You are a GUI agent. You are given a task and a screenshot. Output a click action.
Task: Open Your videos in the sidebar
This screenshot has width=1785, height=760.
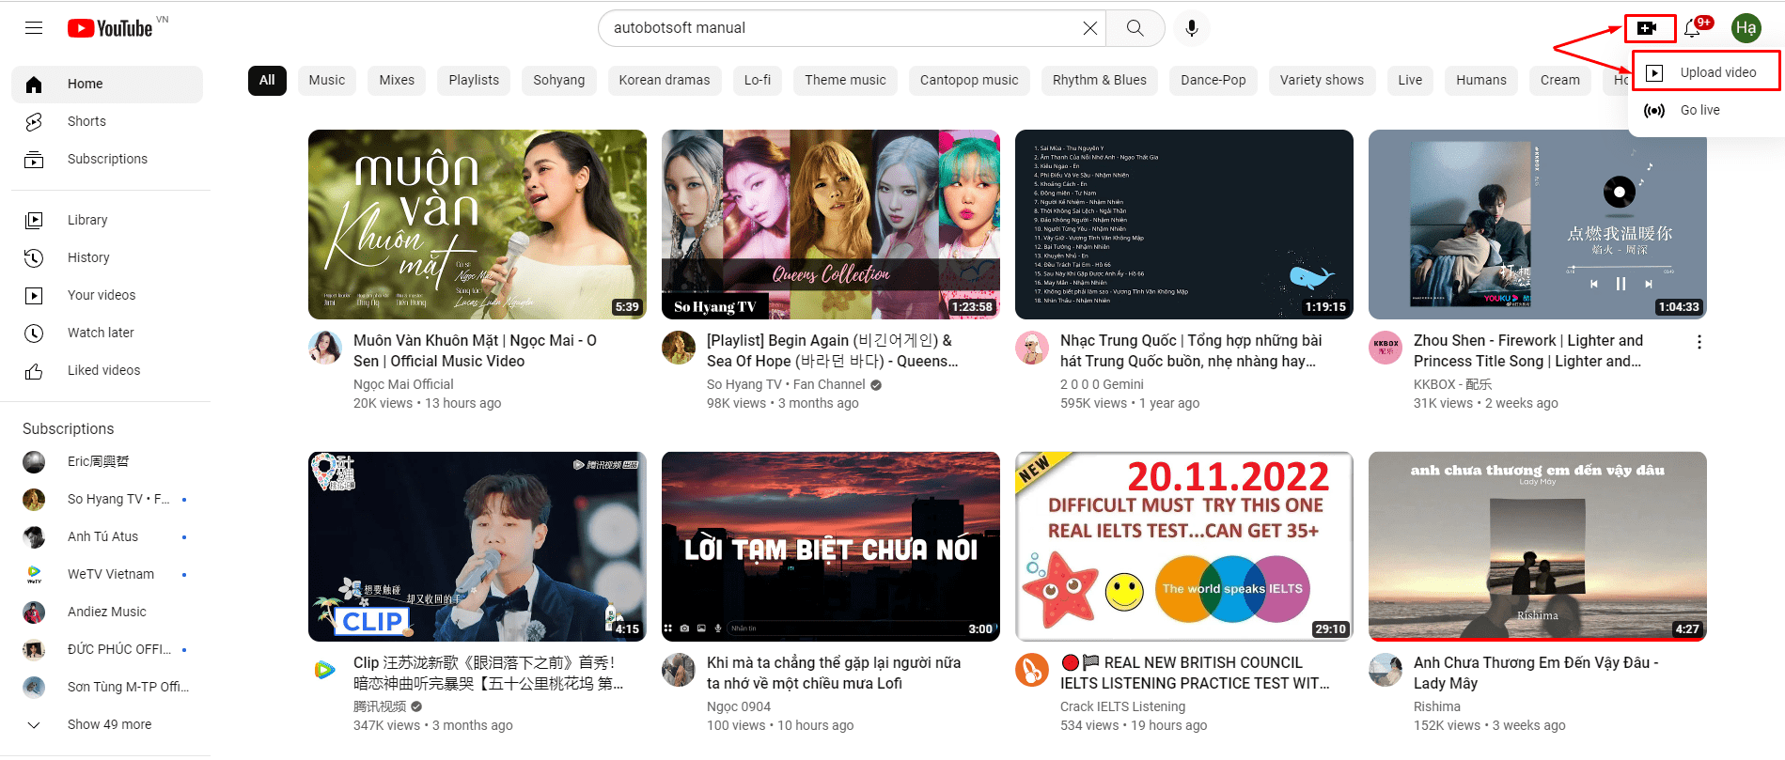tap(107, 295)
